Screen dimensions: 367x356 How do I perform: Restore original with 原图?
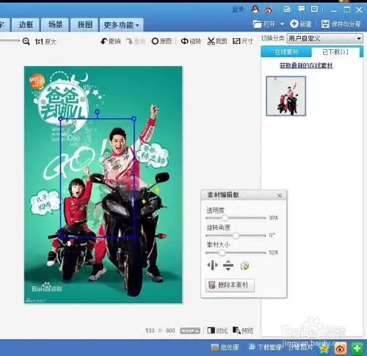pyautogui.click(x=161, y=41)
